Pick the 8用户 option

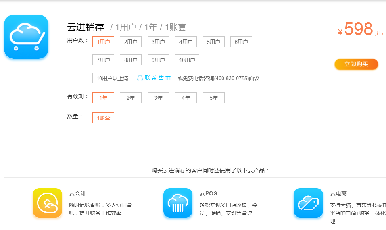coord(131,60)
